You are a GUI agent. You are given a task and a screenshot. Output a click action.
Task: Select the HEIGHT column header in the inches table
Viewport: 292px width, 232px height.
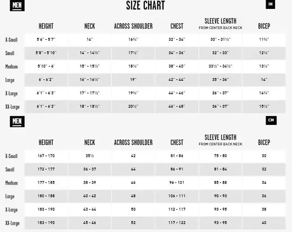(x=46, y=26)
